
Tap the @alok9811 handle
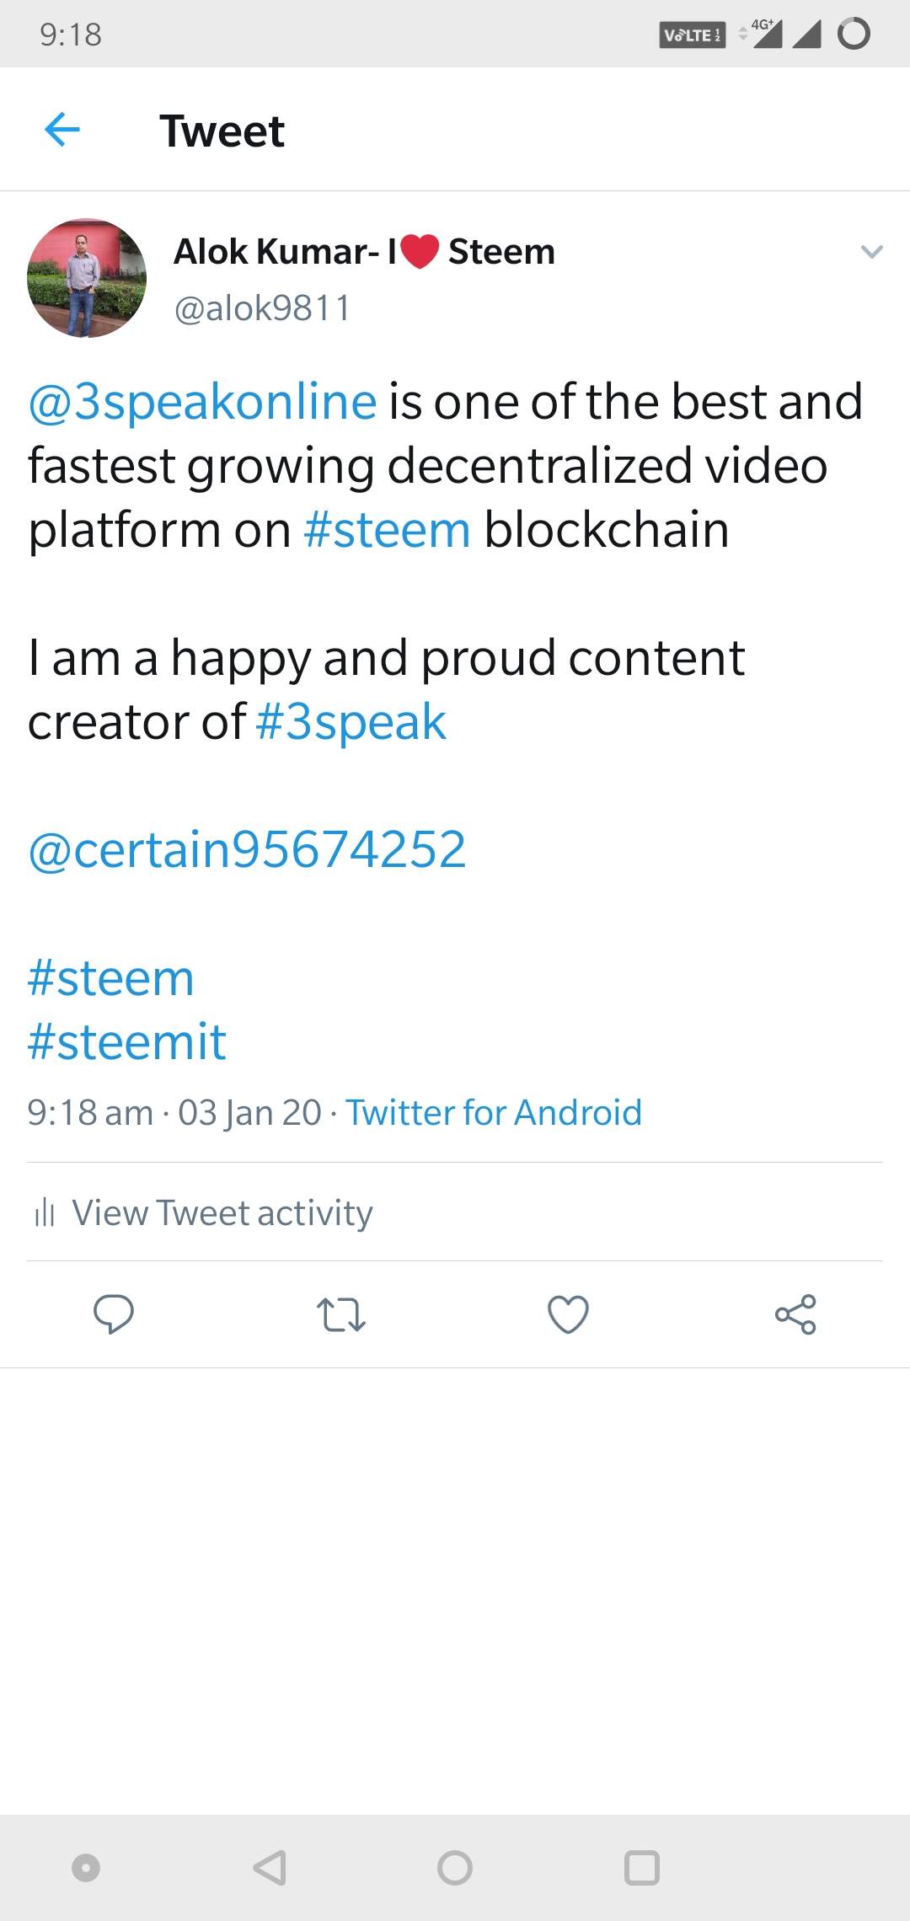(x=262, y=308)
